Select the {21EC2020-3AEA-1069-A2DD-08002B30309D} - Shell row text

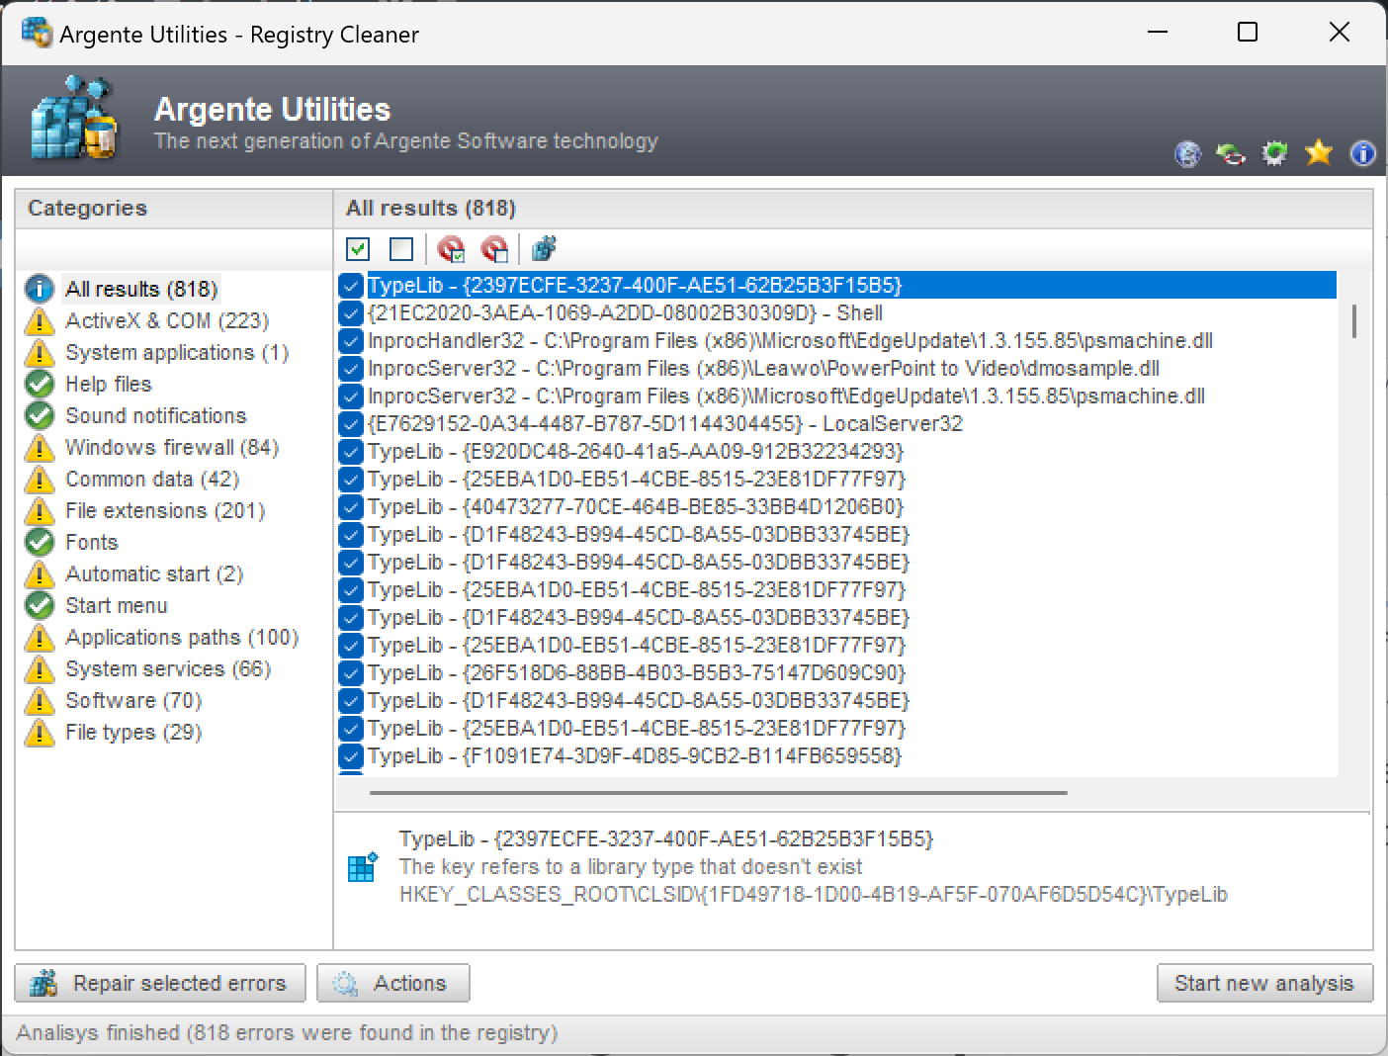click(x=625, y=313)
